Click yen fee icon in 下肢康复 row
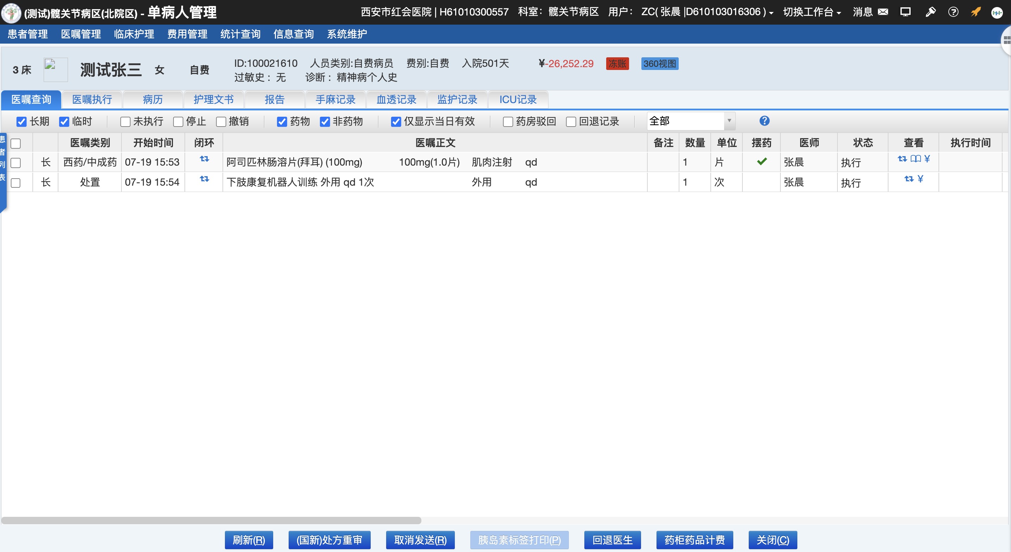This screenshot has width=1011, height=552. [920, 179]
